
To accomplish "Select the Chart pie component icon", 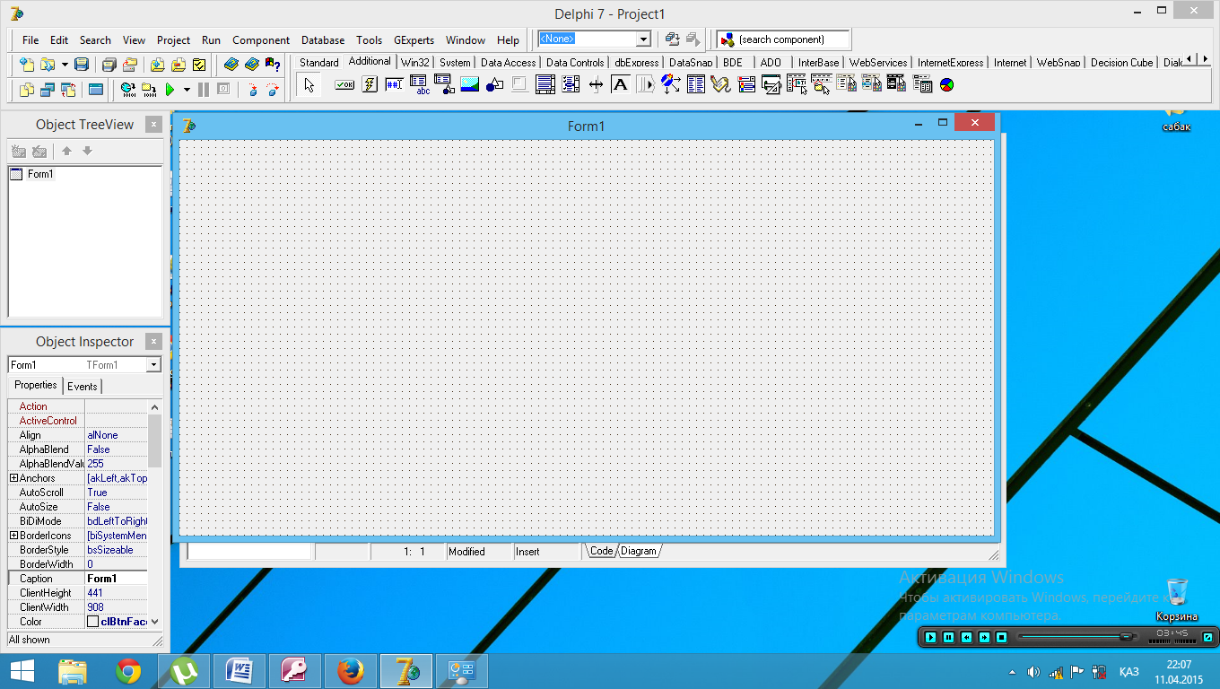I will pos(946,85).
